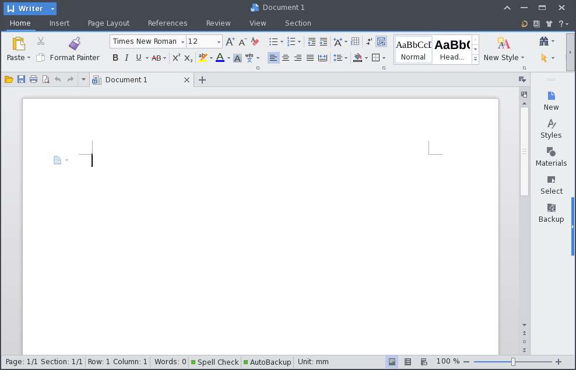Image resolution: width=576 pixels, height=370 pixels.
Task: Toggle Spell Check in status bar
Action: pos(215,362)
